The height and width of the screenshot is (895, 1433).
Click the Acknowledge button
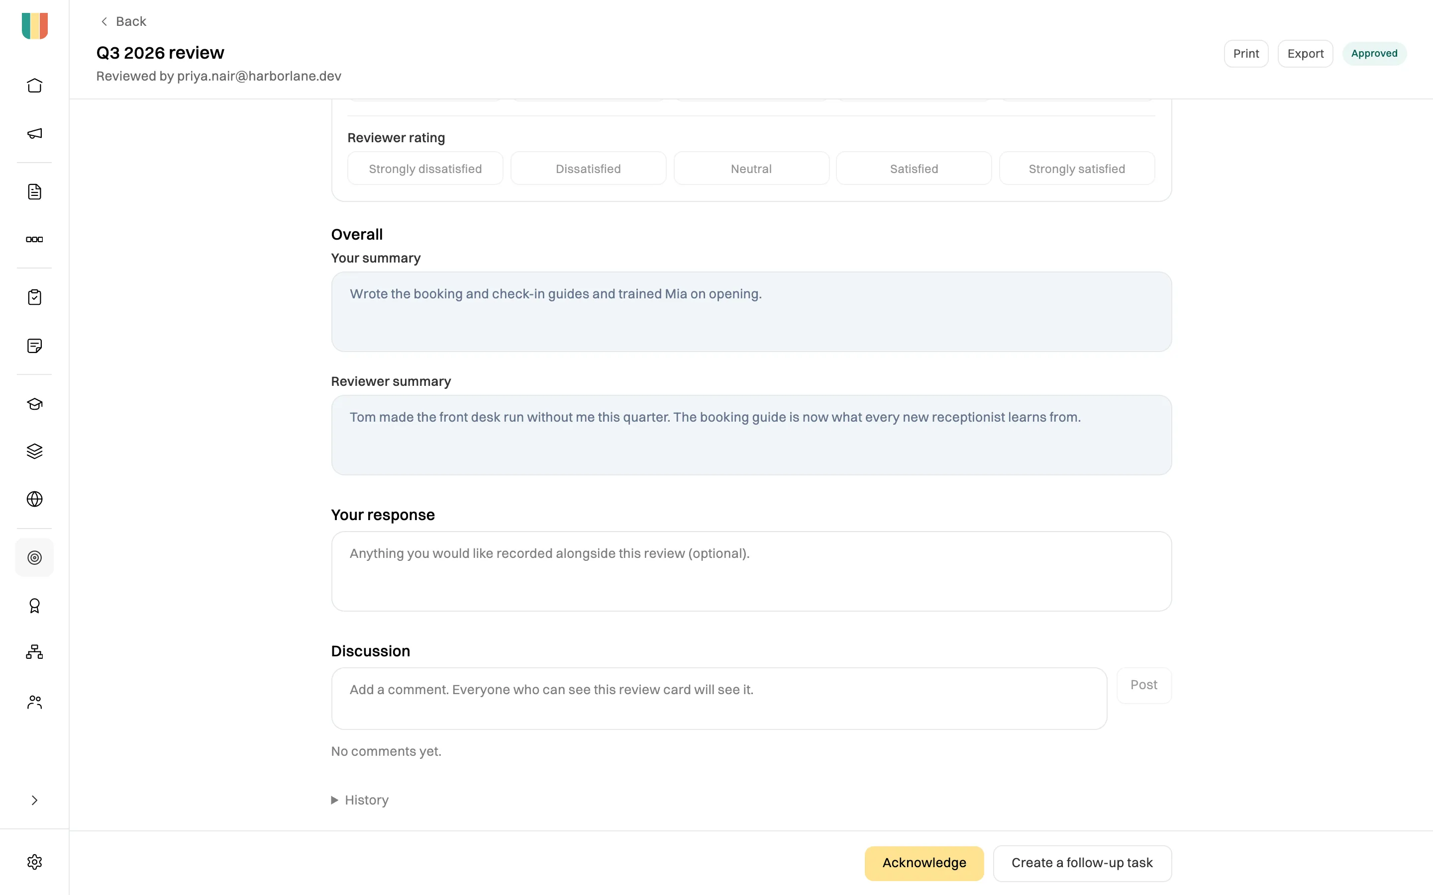(924, 863)
